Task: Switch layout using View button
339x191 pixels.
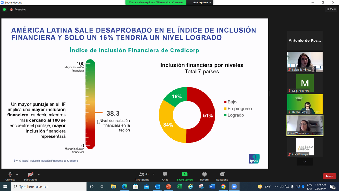Action: pyautogui.click(x=331, y=9)
